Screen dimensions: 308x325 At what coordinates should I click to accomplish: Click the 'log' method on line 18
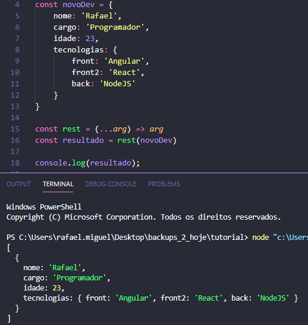coord(78,163)
